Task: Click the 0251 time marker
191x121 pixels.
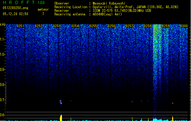Action: pyautogui.click(x=20, y=26)
